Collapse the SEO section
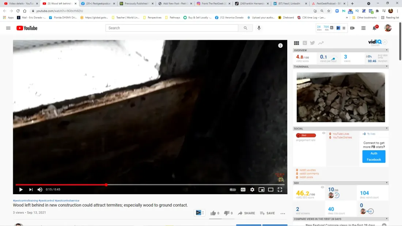This screenshot has width=402, height=226. click(387, 183)
